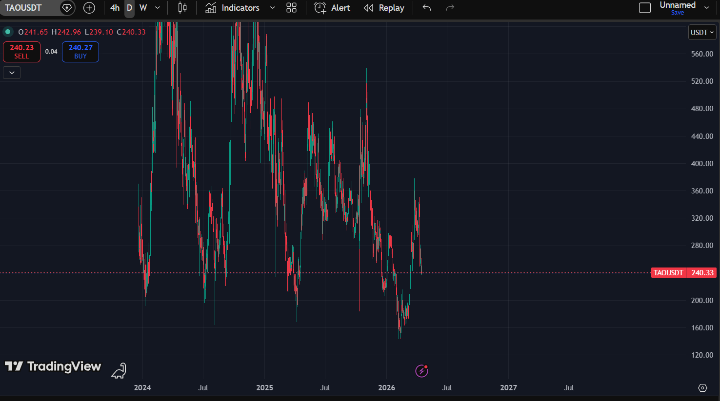The width and height of the screenshot is (720, 401).
Task: Click the 240.23 SELL button
Action: 21,52
